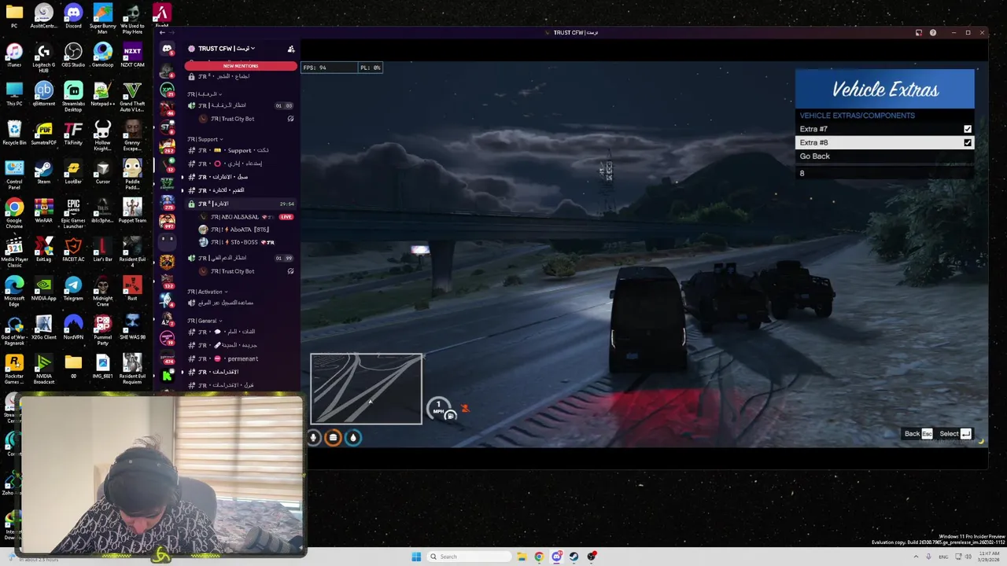Expand TRUST CFW server dropdown
This screenshot has height=566, width=1007.
point(227,49)
